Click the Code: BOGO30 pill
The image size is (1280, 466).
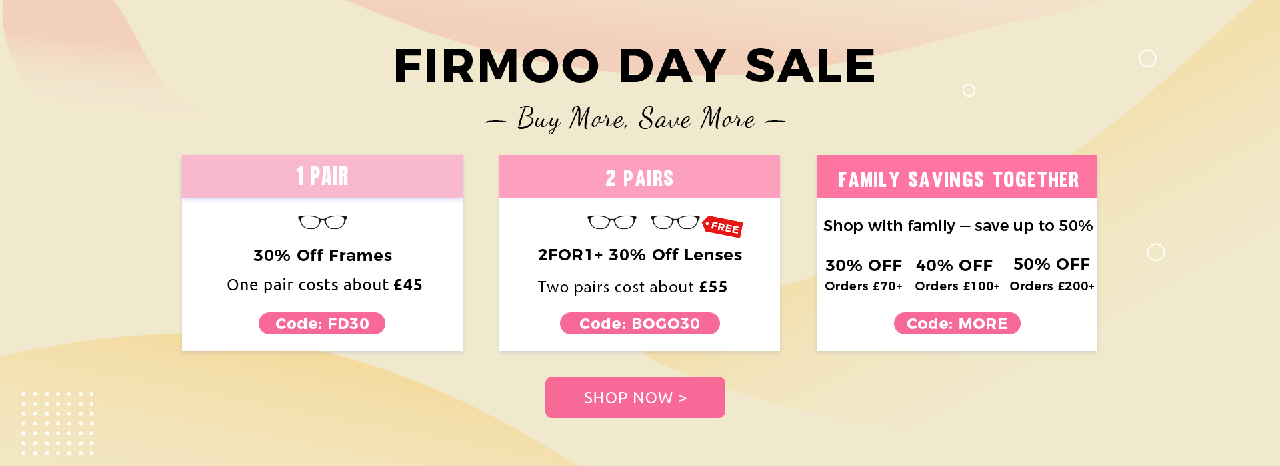639,324
